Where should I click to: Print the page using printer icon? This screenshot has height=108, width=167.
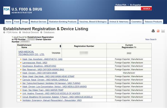(153, 31)
